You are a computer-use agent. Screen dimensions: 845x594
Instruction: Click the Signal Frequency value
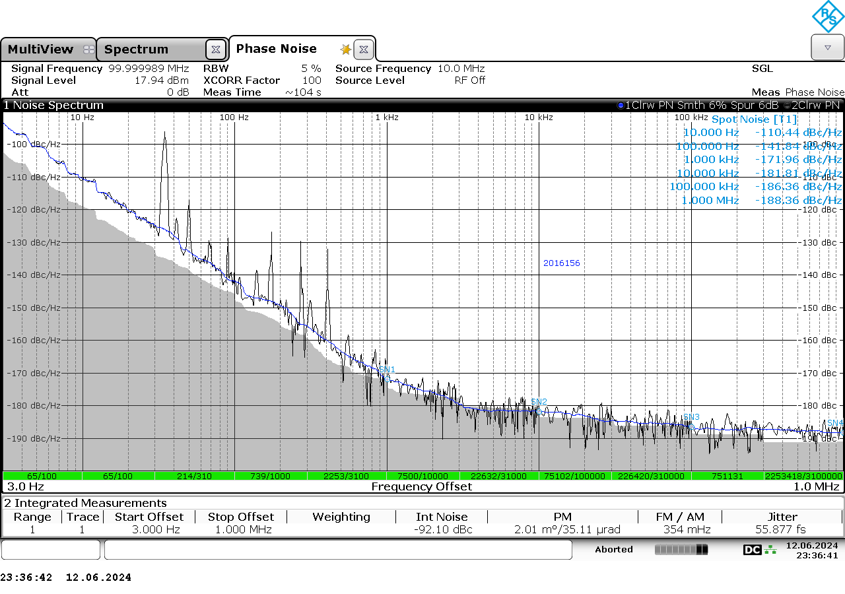point(149,69)
